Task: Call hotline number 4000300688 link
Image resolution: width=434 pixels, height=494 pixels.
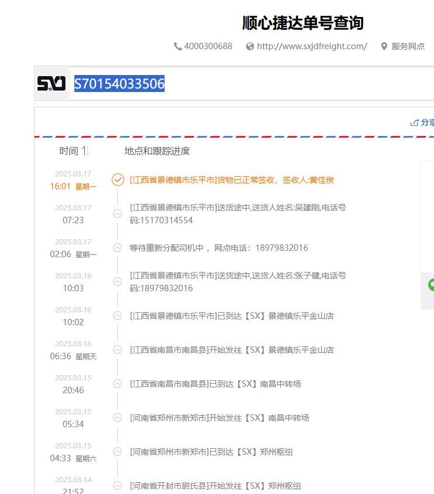Action: coord(208,46)
